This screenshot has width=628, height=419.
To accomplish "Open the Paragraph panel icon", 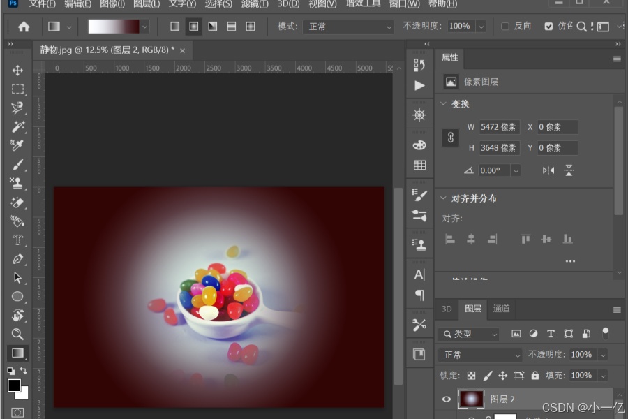I will 419,295.
